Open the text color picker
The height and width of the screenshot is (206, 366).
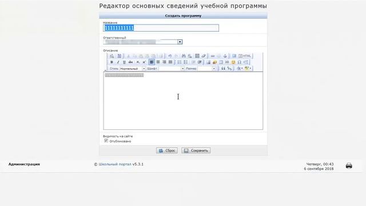240,69
